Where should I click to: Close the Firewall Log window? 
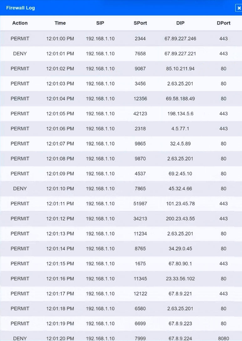tap(239, 8)
